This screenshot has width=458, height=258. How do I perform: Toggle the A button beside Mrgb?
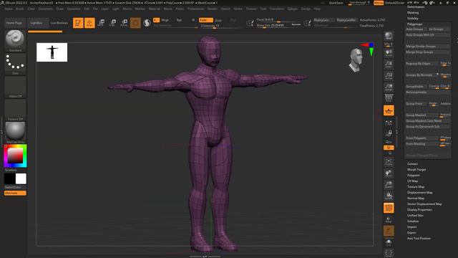pyautogui.click(x=156, y=20)
